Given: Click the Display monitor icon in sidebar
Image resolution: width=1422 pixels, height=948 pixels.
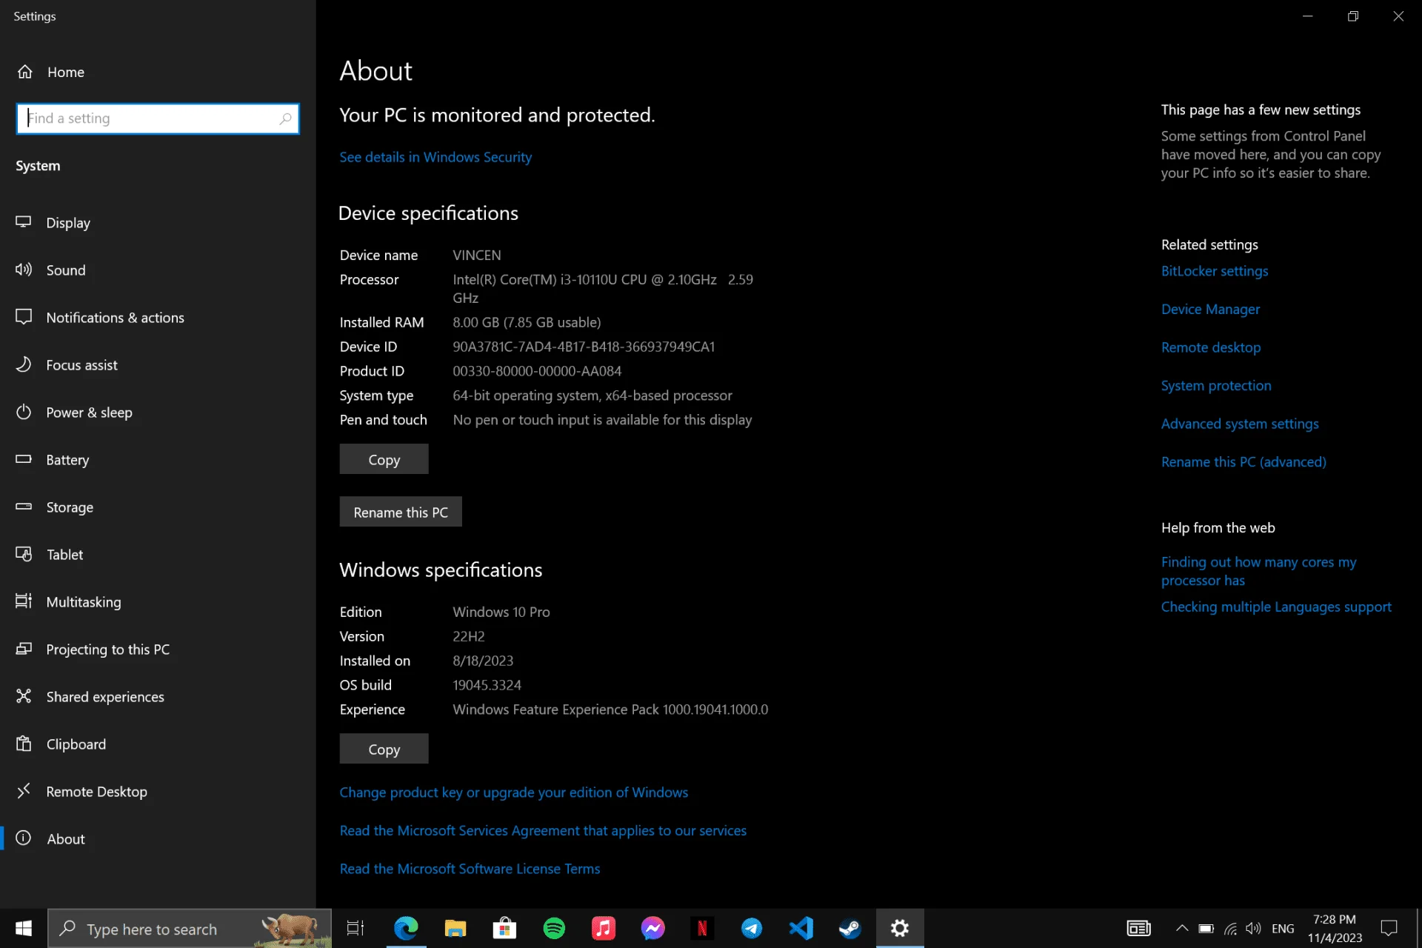Looking at the screenshot, I should tap(24, 222).
